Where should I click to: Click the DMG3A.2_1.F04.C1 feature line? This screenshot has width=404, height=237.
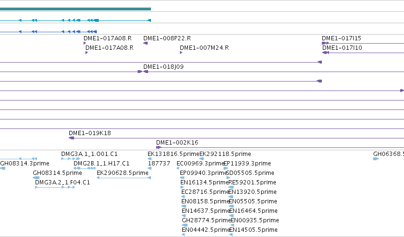pos(55,187)
